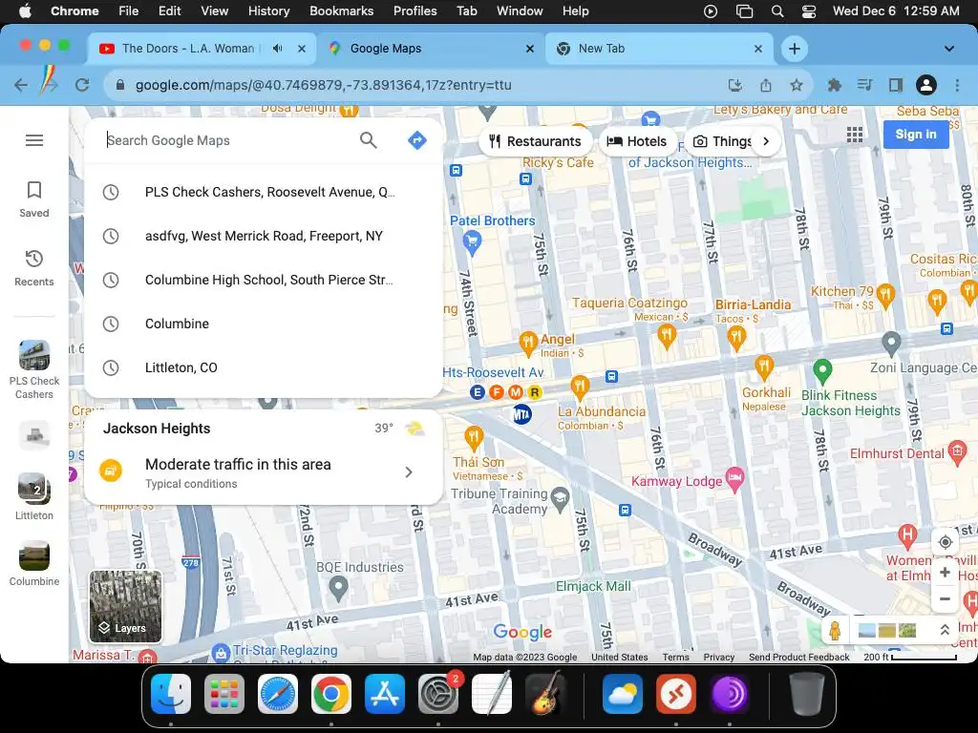Image resolution: width=978 pixels, height=733 pixels.
Task: Click the Sign in button
Action: pos(916,134)
